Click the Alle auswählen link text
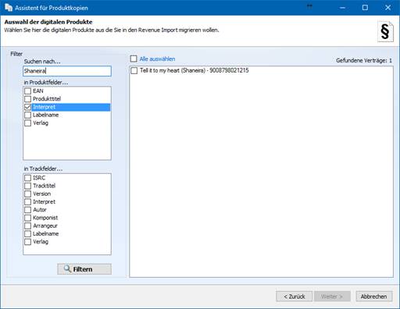The height and width of the screenshot is (309, 400). [157, 59]
